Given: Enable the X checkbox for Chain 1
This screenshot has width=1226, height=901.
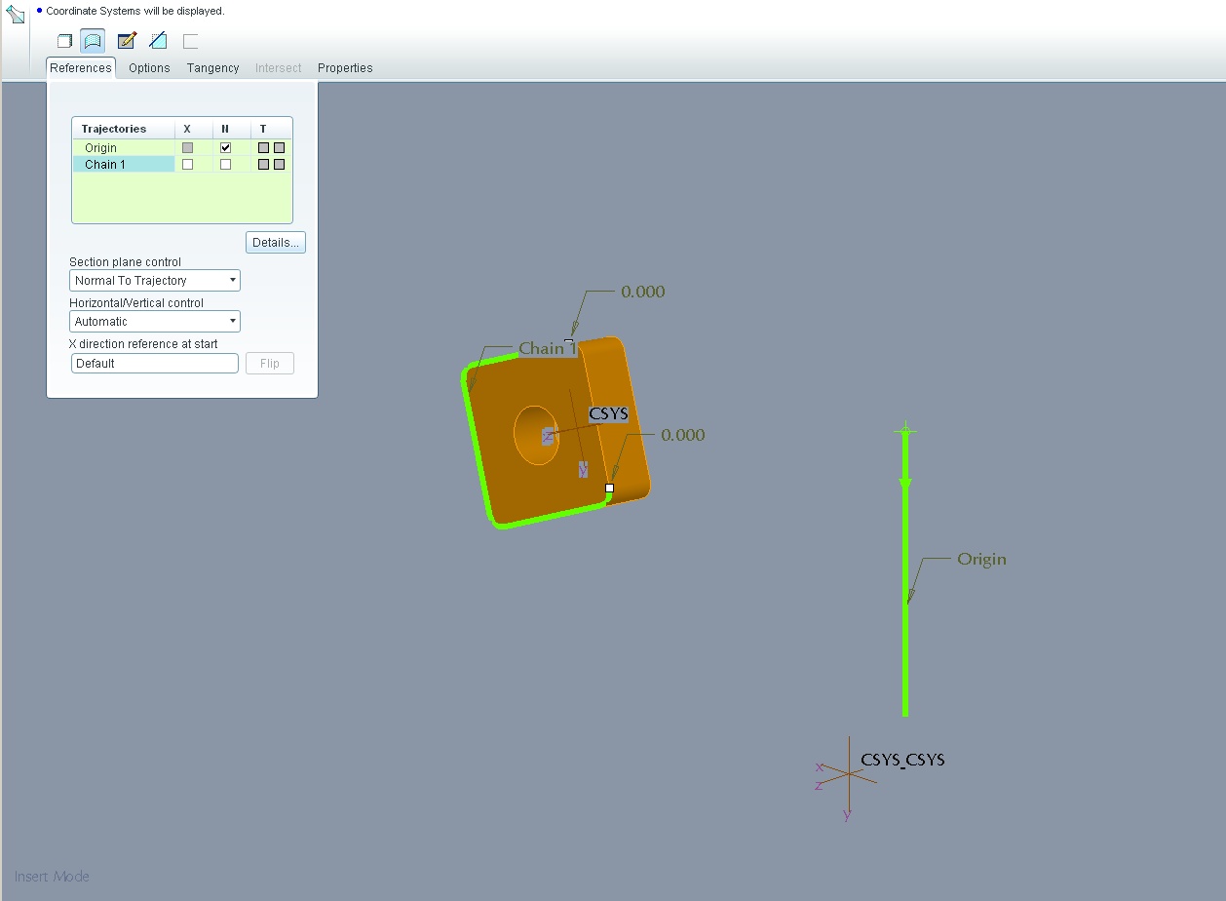Looking at the screenshot, I should pyautogui.click(x=188, y=165).
